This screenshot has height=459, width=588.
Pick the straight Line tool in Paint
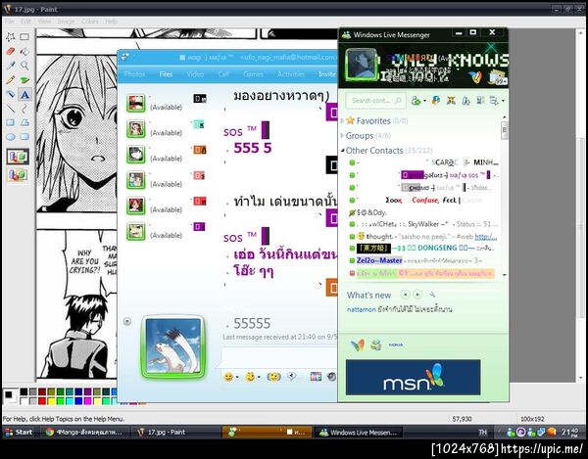(x=11, y=109)
